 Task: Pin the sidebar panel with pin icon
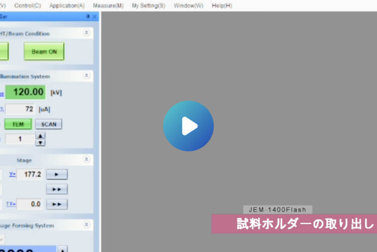(88, 17)
